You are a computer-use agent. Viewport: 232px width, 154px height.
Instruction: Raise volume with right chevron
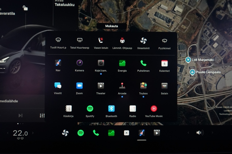[x=212, y=133]
